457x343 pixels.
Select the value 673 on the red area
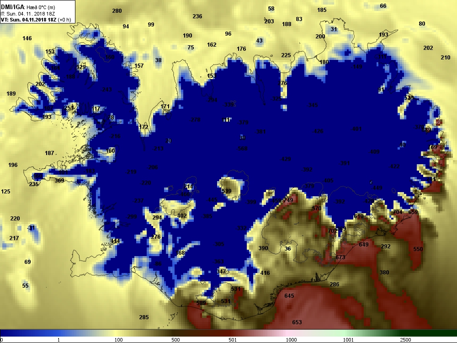click(340, 257)
